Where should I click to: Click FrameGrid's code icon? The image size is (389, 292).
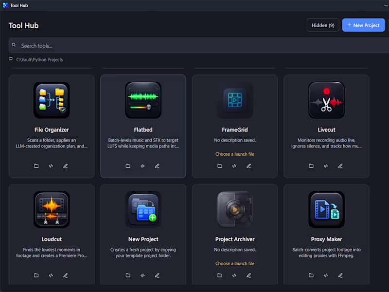click(x=234, y=166)
